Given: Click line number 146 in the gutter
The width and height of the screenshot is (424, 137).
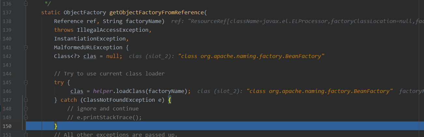Looking at the screenshot, I should pyautogui.click(x=7, y=91).
